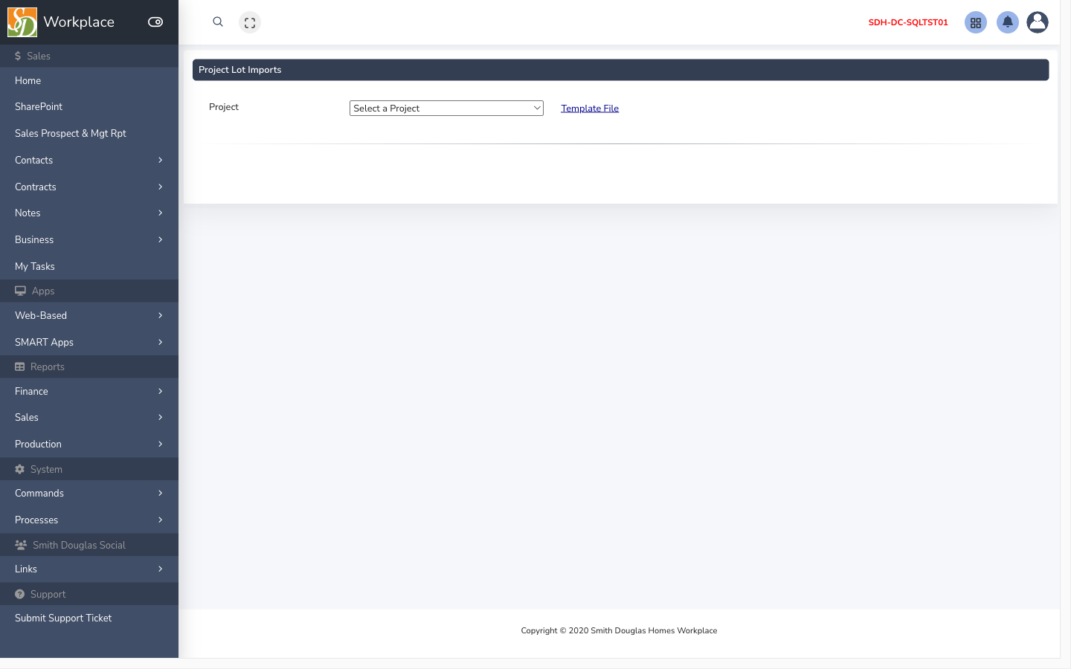The height and width of the screenshot is (669, 1071).
Task: Expand the Processes menu
Action: point(89,520)
